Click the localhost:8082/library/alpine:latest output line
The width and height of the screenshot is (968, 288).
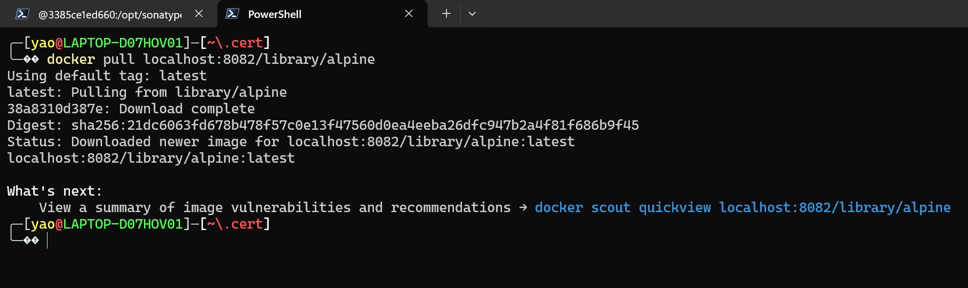pos(150,158)
